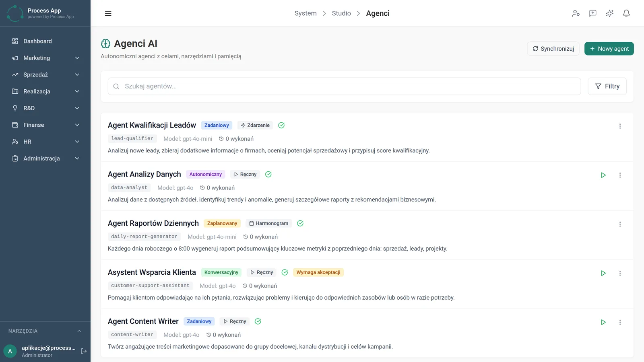
Task: Open options menu for Asystent Wsparcia Klienta
Action: click(x=620, y=273)
